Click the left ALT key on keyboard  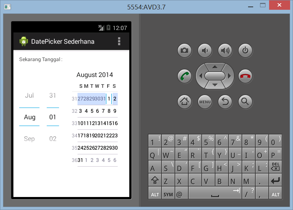[x=155, y=193]
